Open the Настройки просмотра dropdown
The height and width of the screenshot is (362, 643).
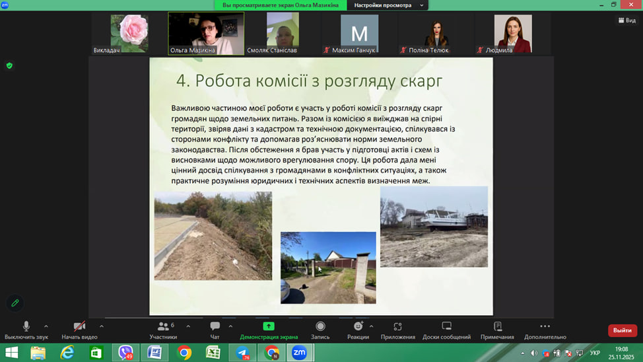coord(387,5)
